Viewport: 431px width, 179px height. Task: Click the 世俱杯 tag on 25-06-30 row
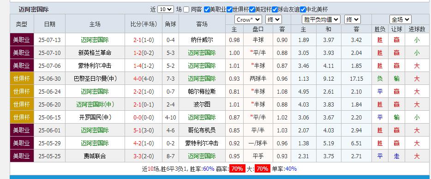[22, 78]
